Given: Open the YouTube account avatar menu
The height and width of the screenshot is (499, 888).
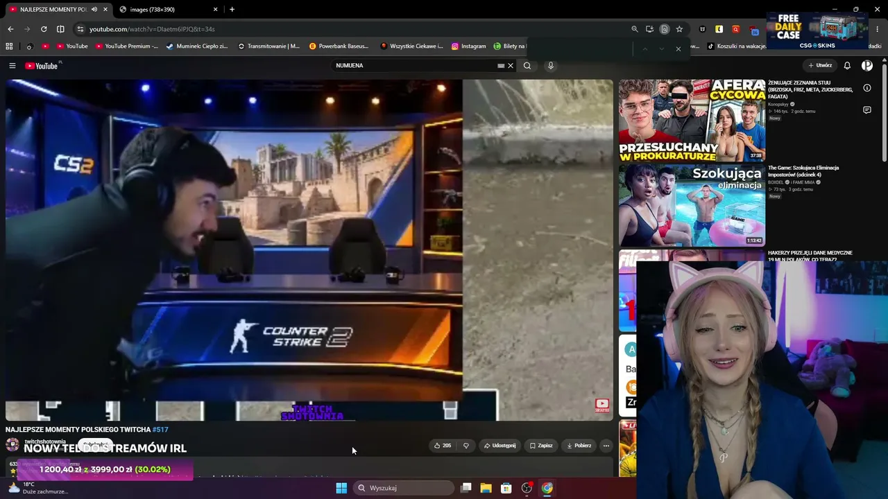Looking at the screenshot, I should (x=867, y=66).
